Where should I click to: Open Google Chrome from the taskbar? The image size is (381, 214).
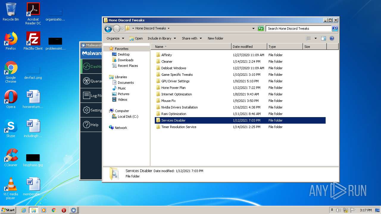54,210
